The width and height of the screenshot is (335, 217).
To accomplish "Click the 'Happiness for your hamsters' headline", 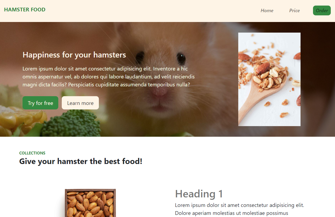I will [x=74, y=55].
